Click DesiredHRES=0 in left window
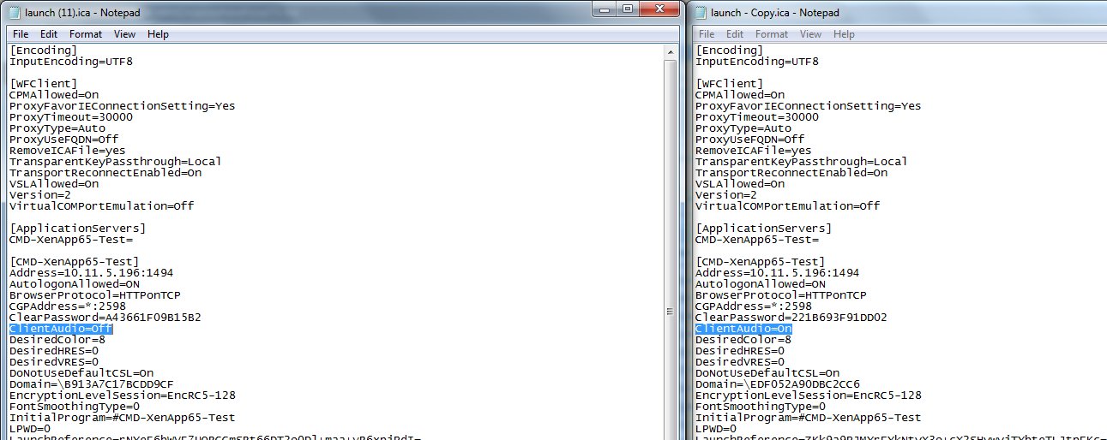The width and height of the screenshot is (1107, 440). click(x=54, y=351)
